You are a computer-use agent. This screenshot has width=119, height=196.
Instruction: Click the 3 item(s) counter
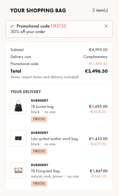tap(100, 10)
